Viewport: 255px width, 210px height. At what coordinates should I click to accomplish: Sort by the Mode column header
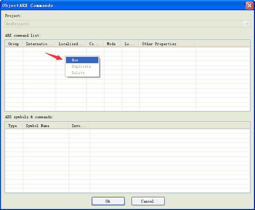point(113,44)
